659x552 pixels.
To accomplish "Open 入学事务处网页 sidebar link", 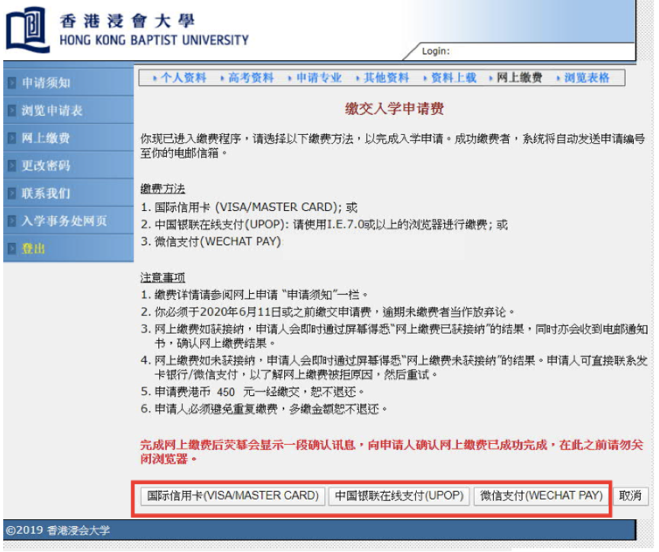I will click(x=64, y=221).
